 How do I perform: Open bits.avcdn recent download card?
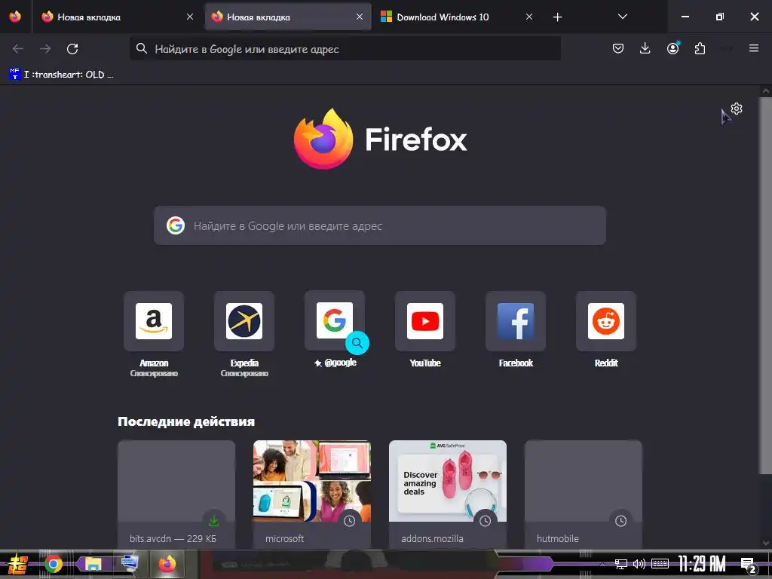click(x=176, y=495)
